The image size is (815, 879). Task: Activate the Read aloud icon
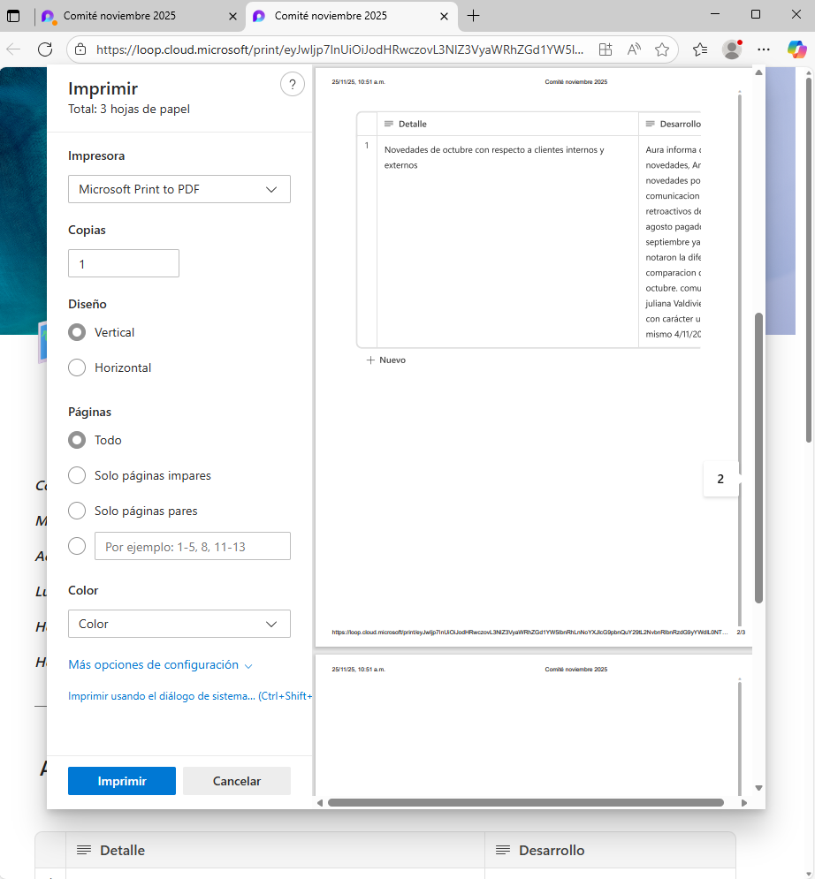point(634,49)
